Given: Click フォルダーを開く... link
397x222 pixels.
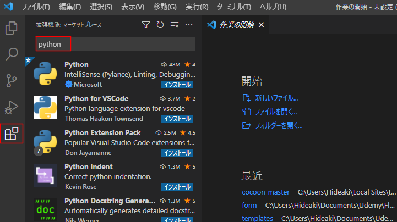Looking at the screenshot, I should coord(279,125).
